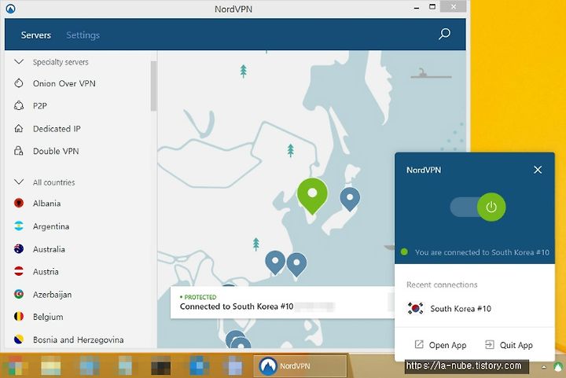Click the Quit App exit icon
Viewport: 566px width, 378px height.
pyautogui.click(x=490, y=344)
